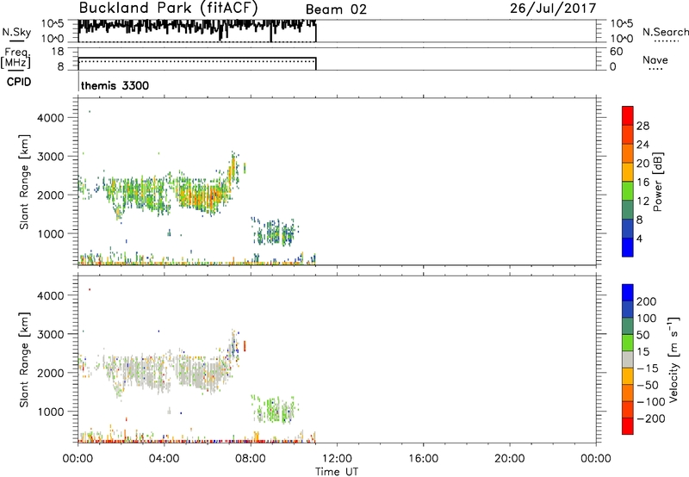The width and height of the screenshot is (689, 477).
Task: Click the 'Time UT' axis label
Action: tap(337, 471)
